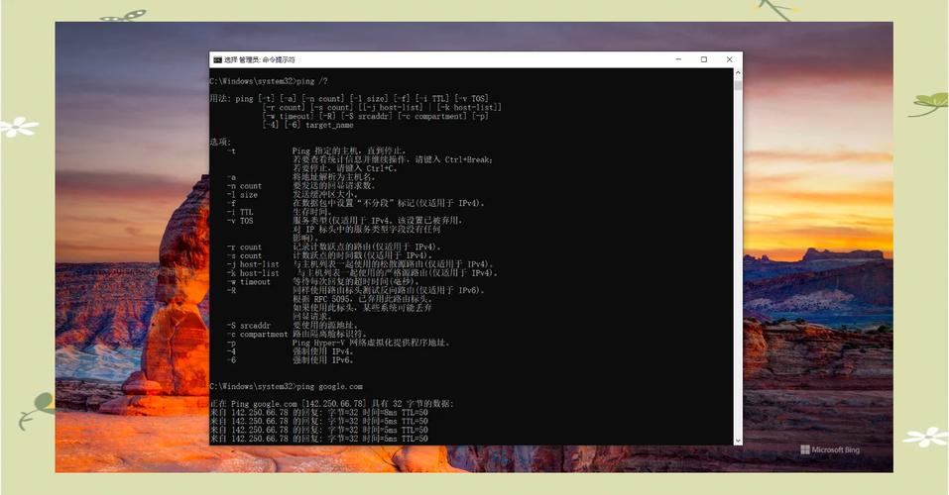Click the '-j host-list' option label
Image resolution: width=949 pixels, height=495 pixels.
click(253, 264)
